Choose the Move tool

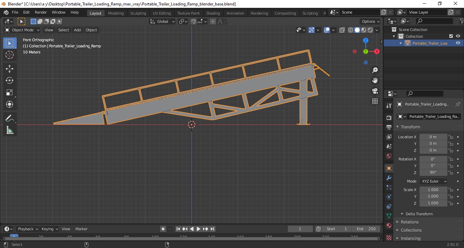coord(10,69)
